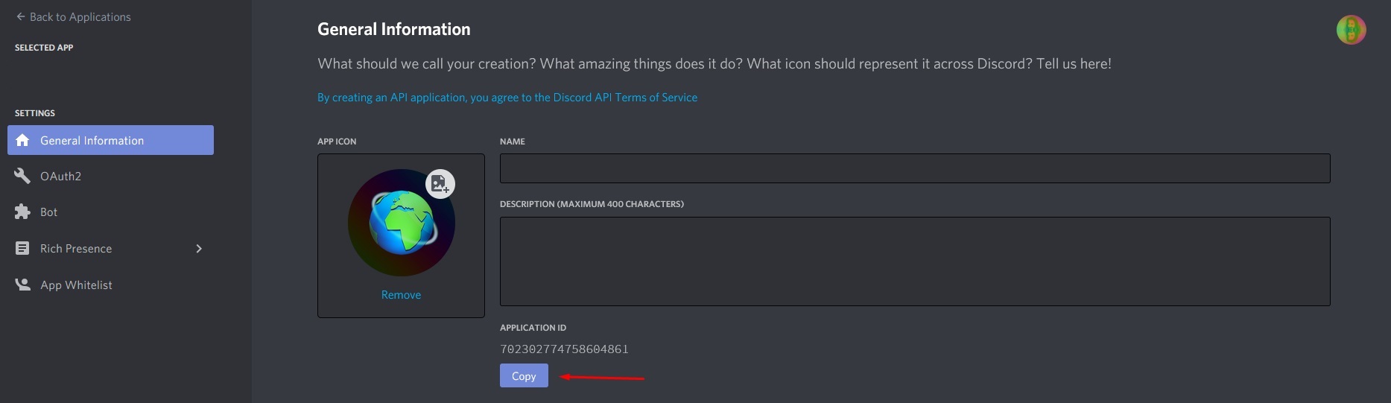Click the Bot puzzle piece icon
This screenshot has height=403, width=1391.
coord(22,212)
